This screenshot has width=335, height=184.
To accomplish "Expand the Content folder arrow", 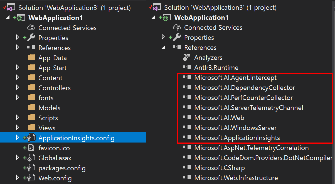I will pos(18,78).
